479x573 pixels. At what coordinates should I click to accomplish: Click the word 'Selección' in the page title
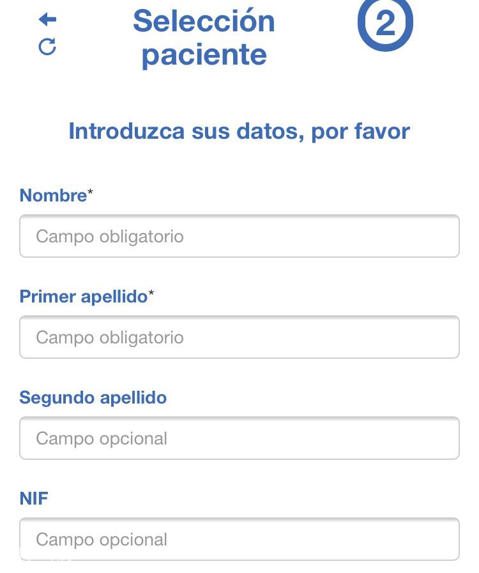(204, 21)
